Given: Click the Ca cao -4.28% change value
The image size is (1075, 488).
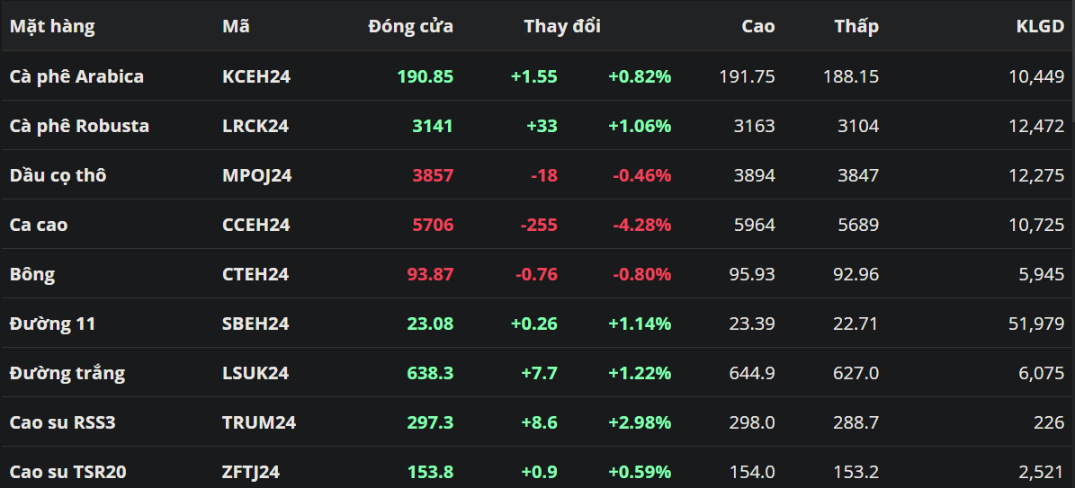Looking at the screenshot, I should [641, 225].
